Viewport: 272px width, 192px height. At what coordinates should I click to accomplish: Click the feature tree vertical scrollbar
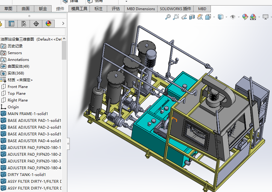tap(64, 50)
